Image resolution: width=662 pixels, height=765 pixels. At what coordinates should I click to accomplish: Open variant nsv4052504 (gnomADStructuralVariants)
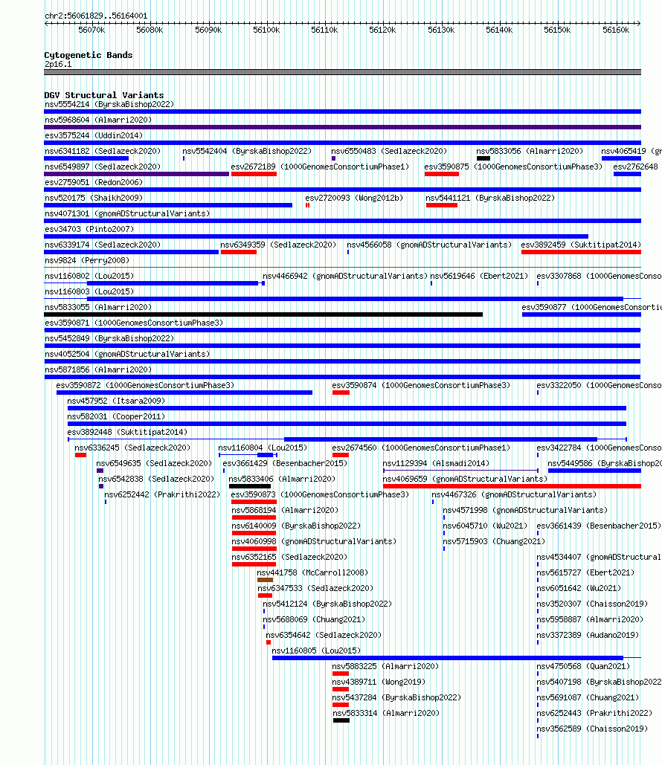[127, 354]
